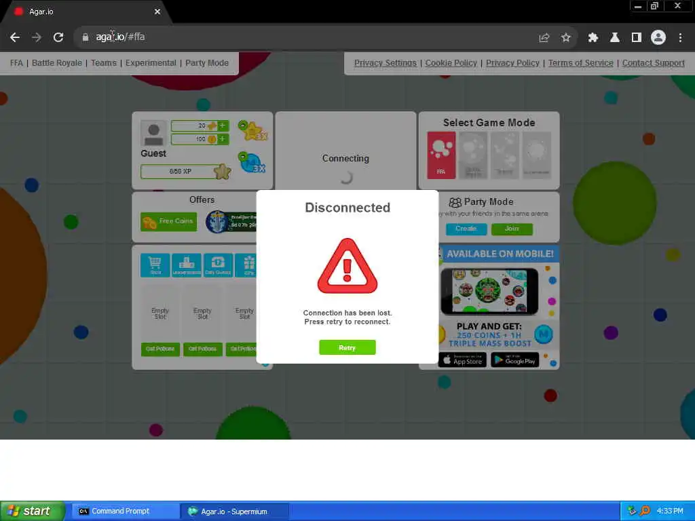The width and height of the screenshot is (695, 521).
Task: Click the Guest avatar picture
Action: point(154,133)
